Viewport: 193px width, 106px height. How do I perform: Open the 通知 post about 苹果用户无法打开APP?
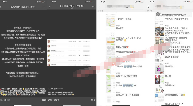tap(173, 14)
